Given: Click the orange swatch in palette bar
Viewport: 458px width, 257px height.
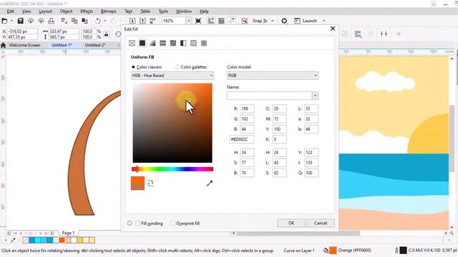Looking at the screenshot, I should click(62, 240).
